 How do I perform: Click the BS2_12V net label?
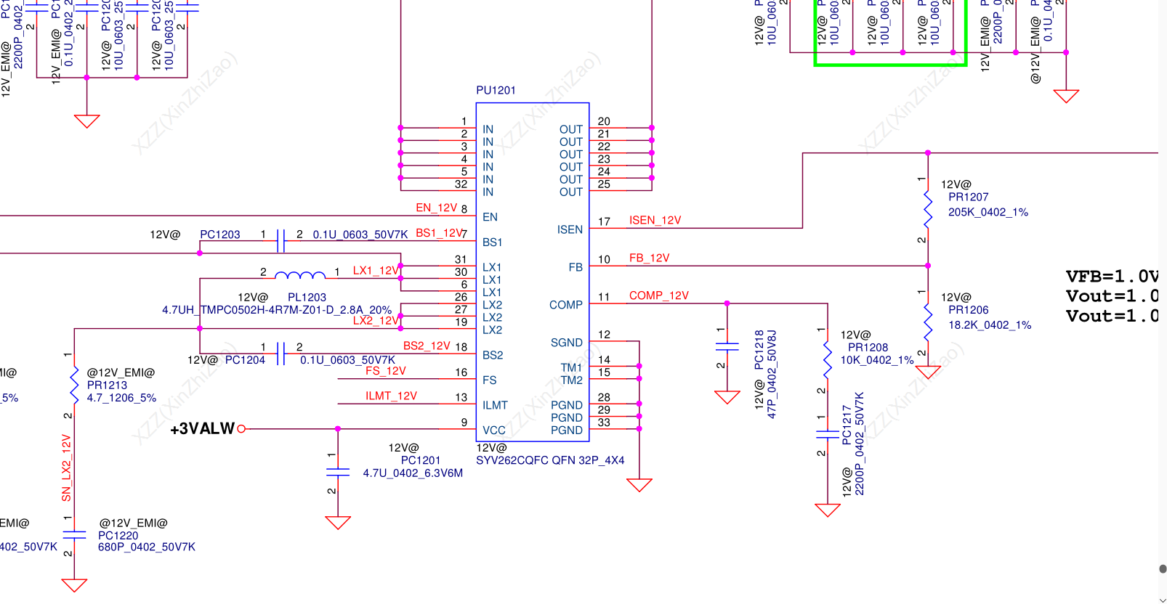(x=427, y=346)
